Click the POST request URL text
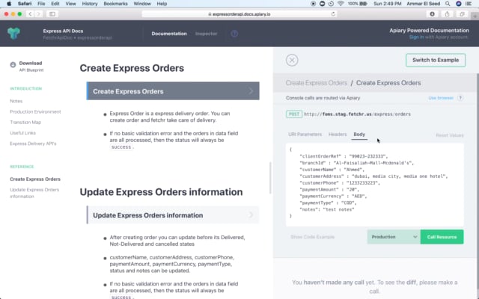Screen dimensions: 479x299 pyautogui.click(x=357, y=114)
